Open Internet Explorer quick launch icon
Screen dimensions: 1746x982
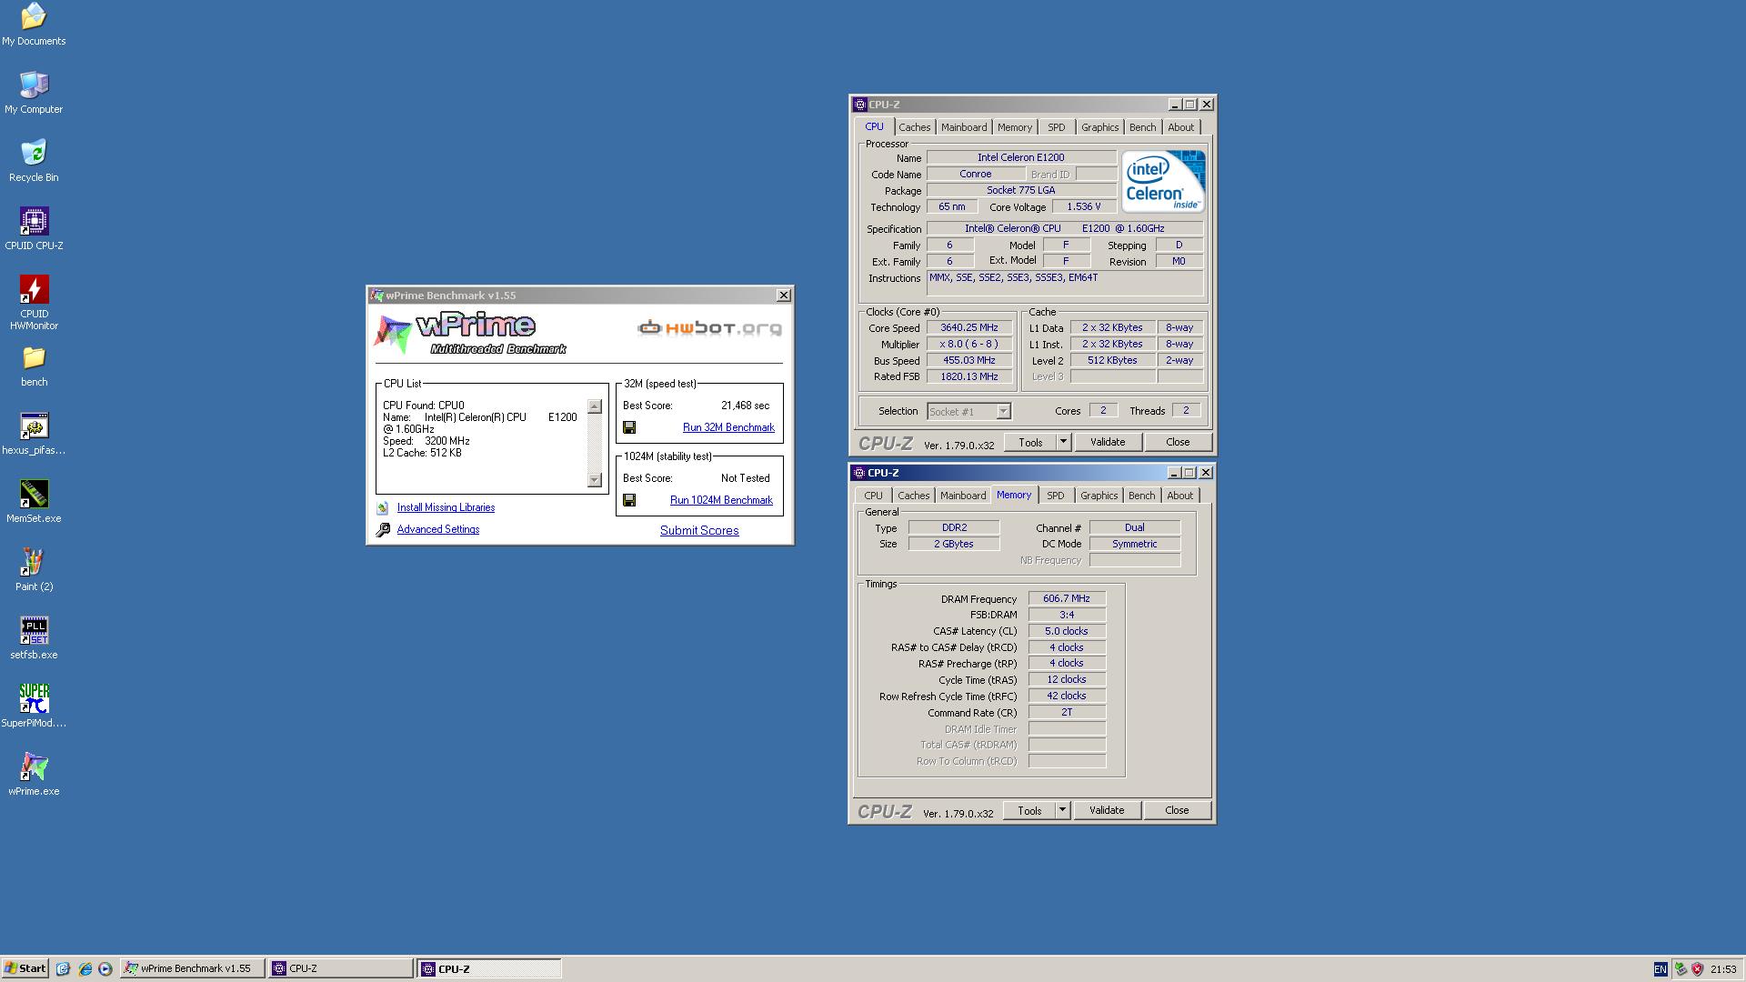click(85, 968)
